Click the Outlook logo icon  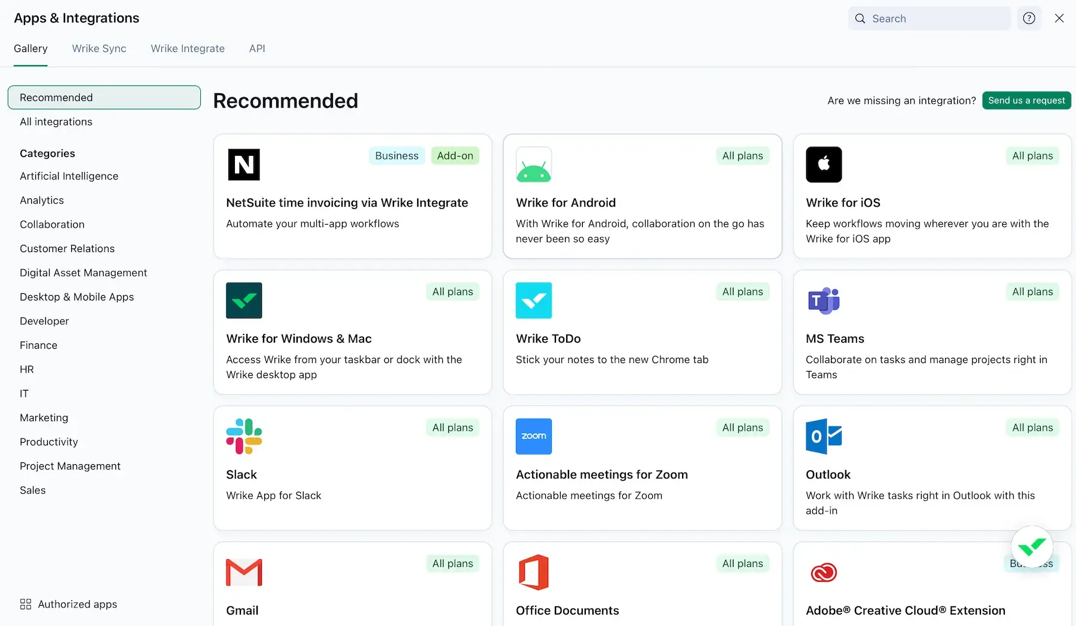tap(824, 436)
